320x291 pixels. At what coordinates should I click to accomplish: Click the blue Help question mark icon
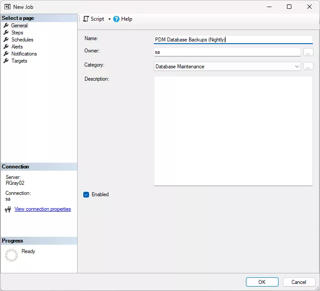(x=116, y=19)
